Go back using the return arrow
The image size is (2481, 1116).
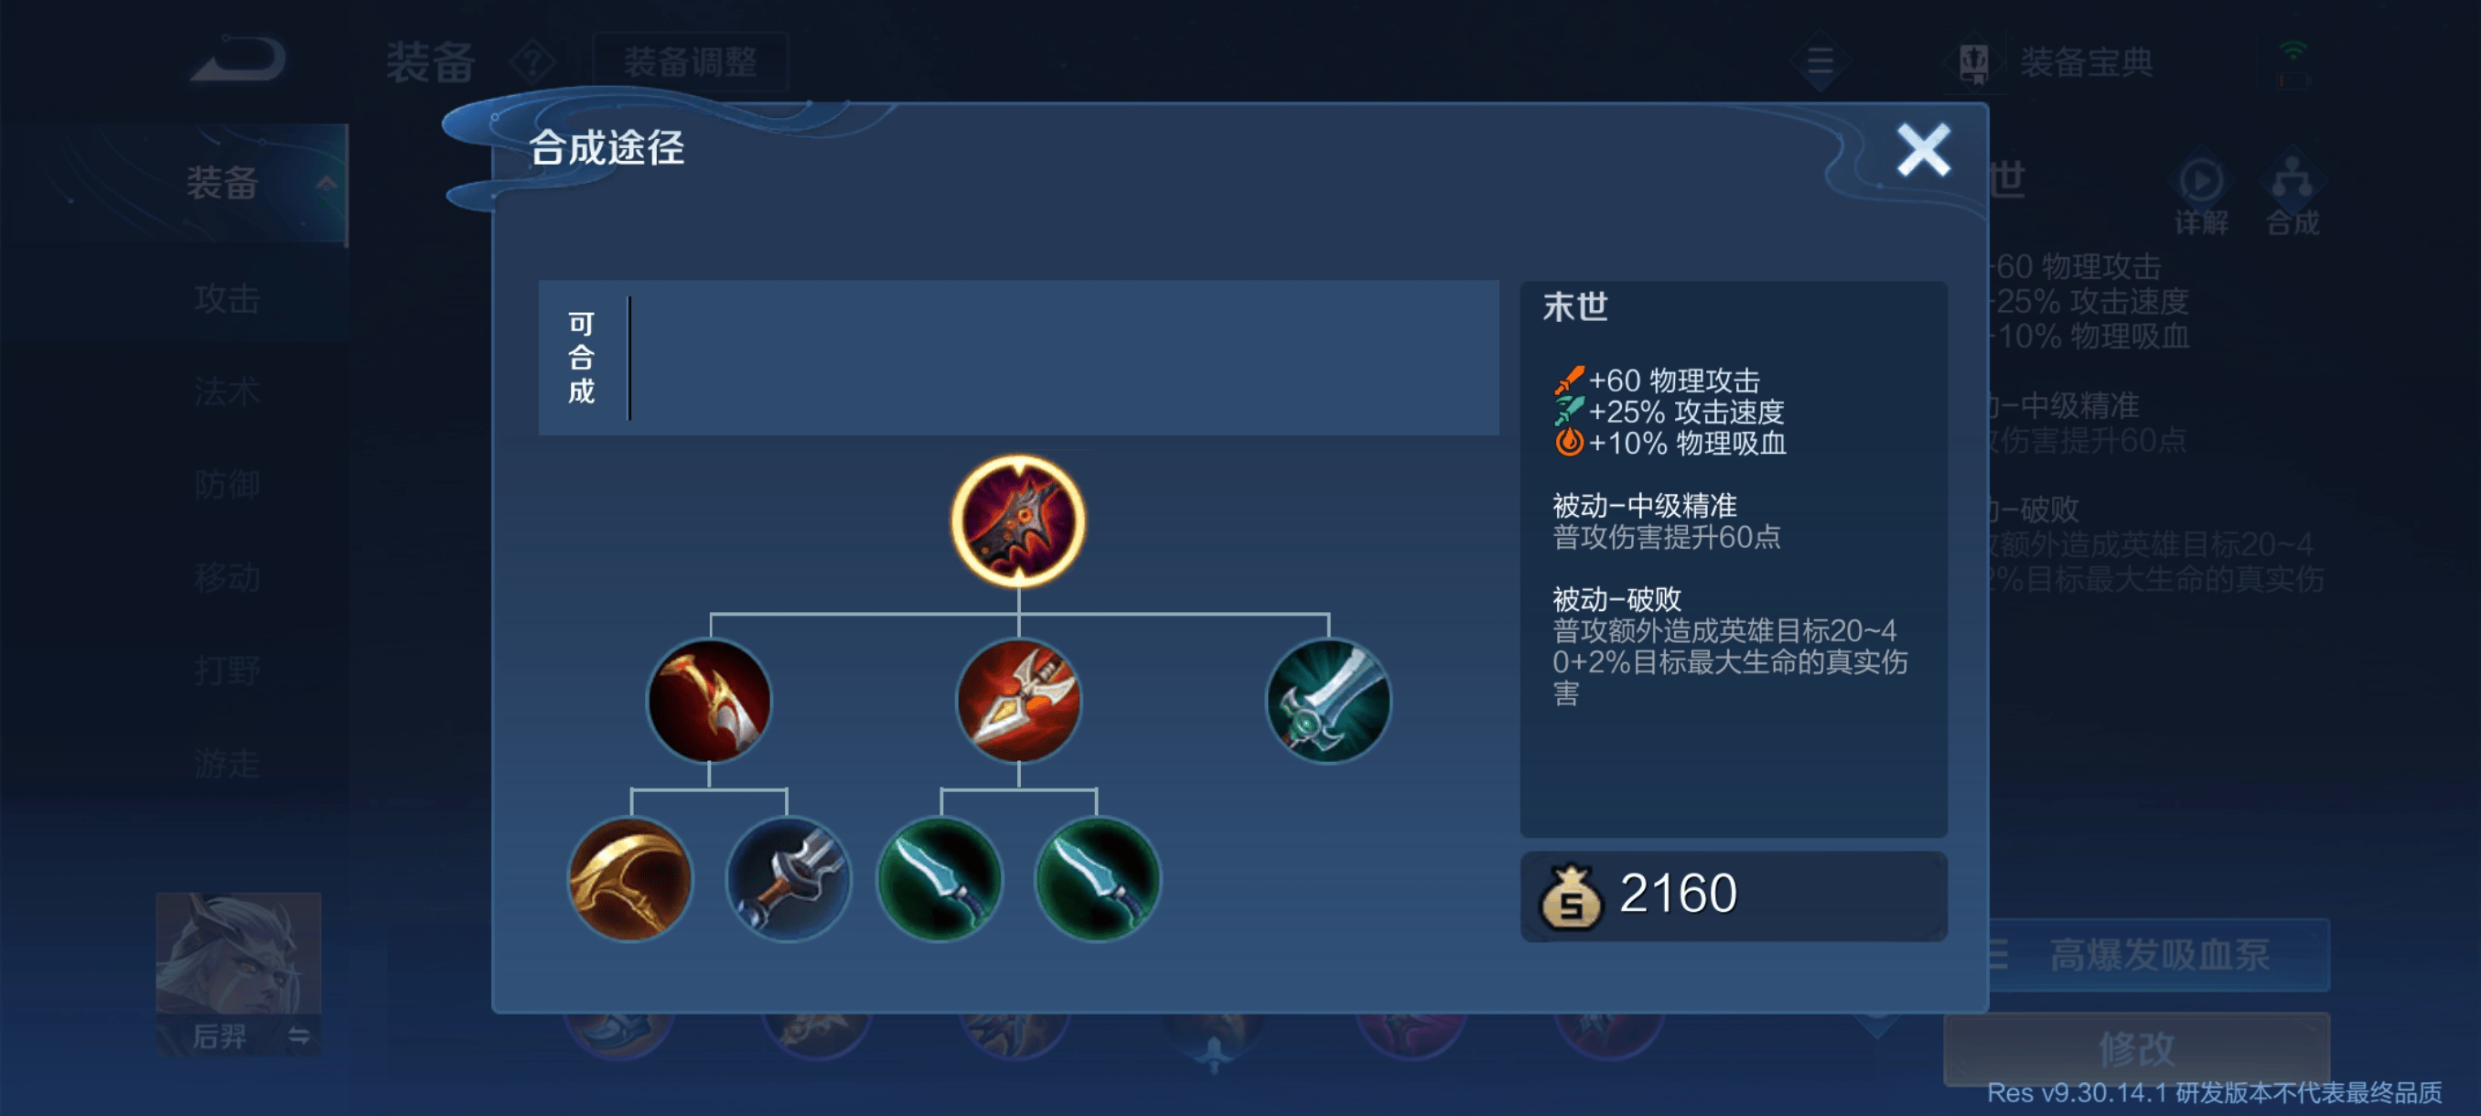click(x=239, y=59)
